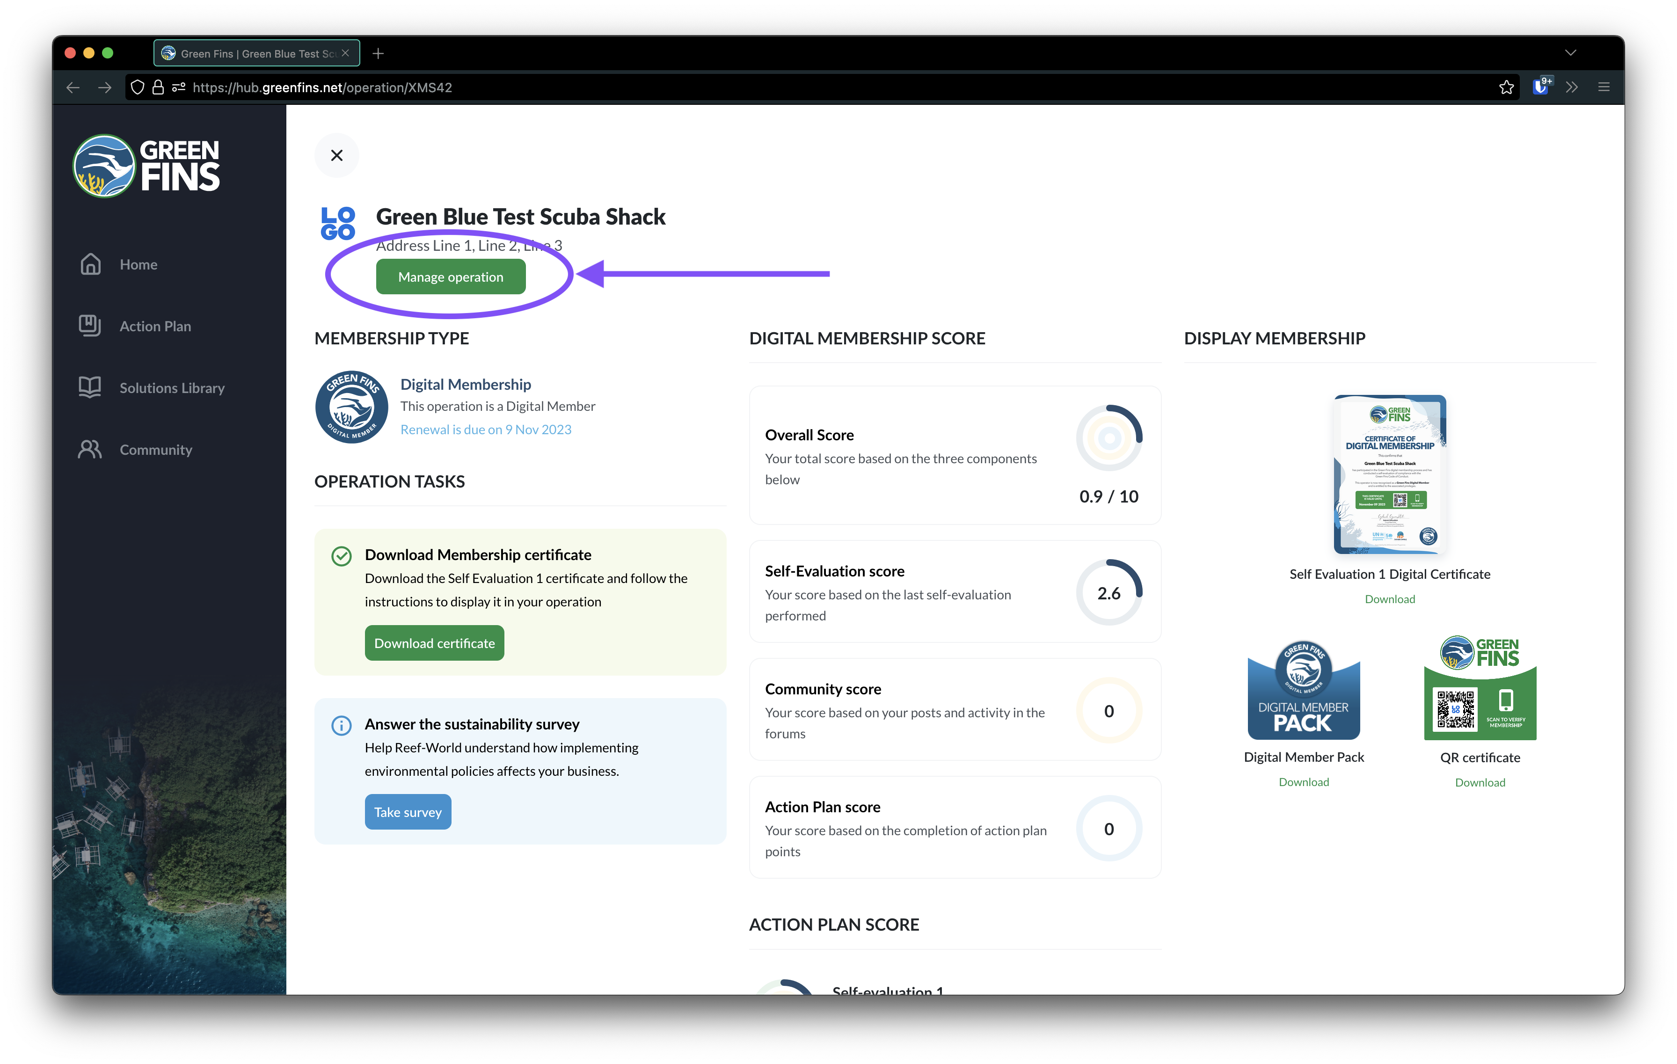Close the operation page with X button
Image resolution: width=1677 pixels, height=1064 pixels.
336,155
